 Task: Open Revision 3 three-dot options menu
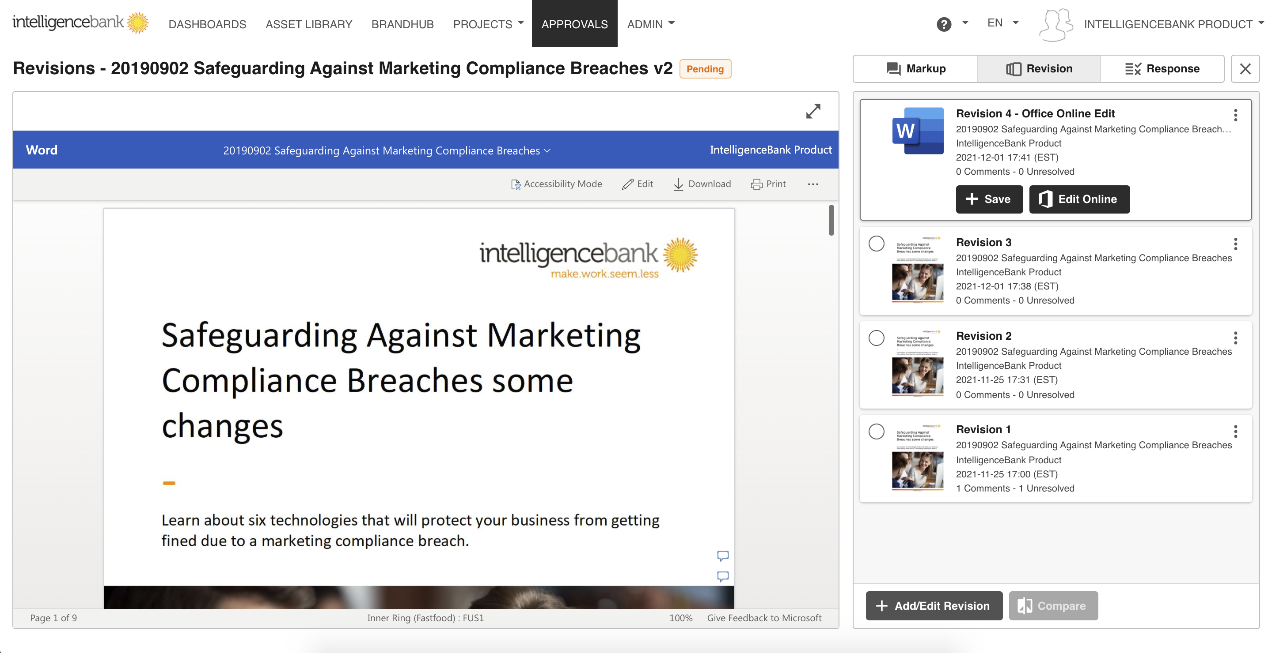click(x=1235, y=244)
